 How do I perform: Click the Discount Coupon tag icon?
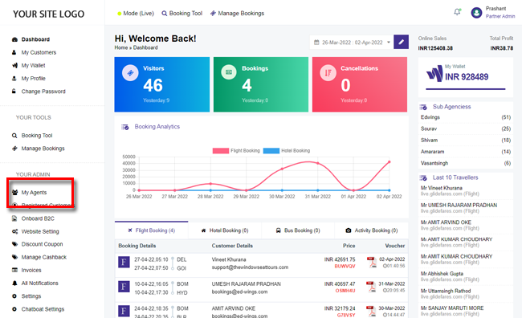[x=14, y=244]
